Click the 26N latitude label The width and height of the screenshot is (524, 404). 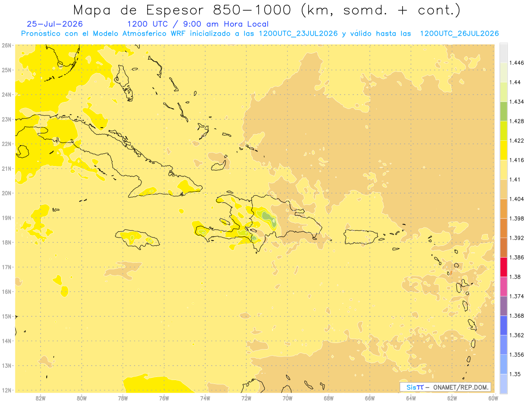pyautogui.click(x=7, y=45)
